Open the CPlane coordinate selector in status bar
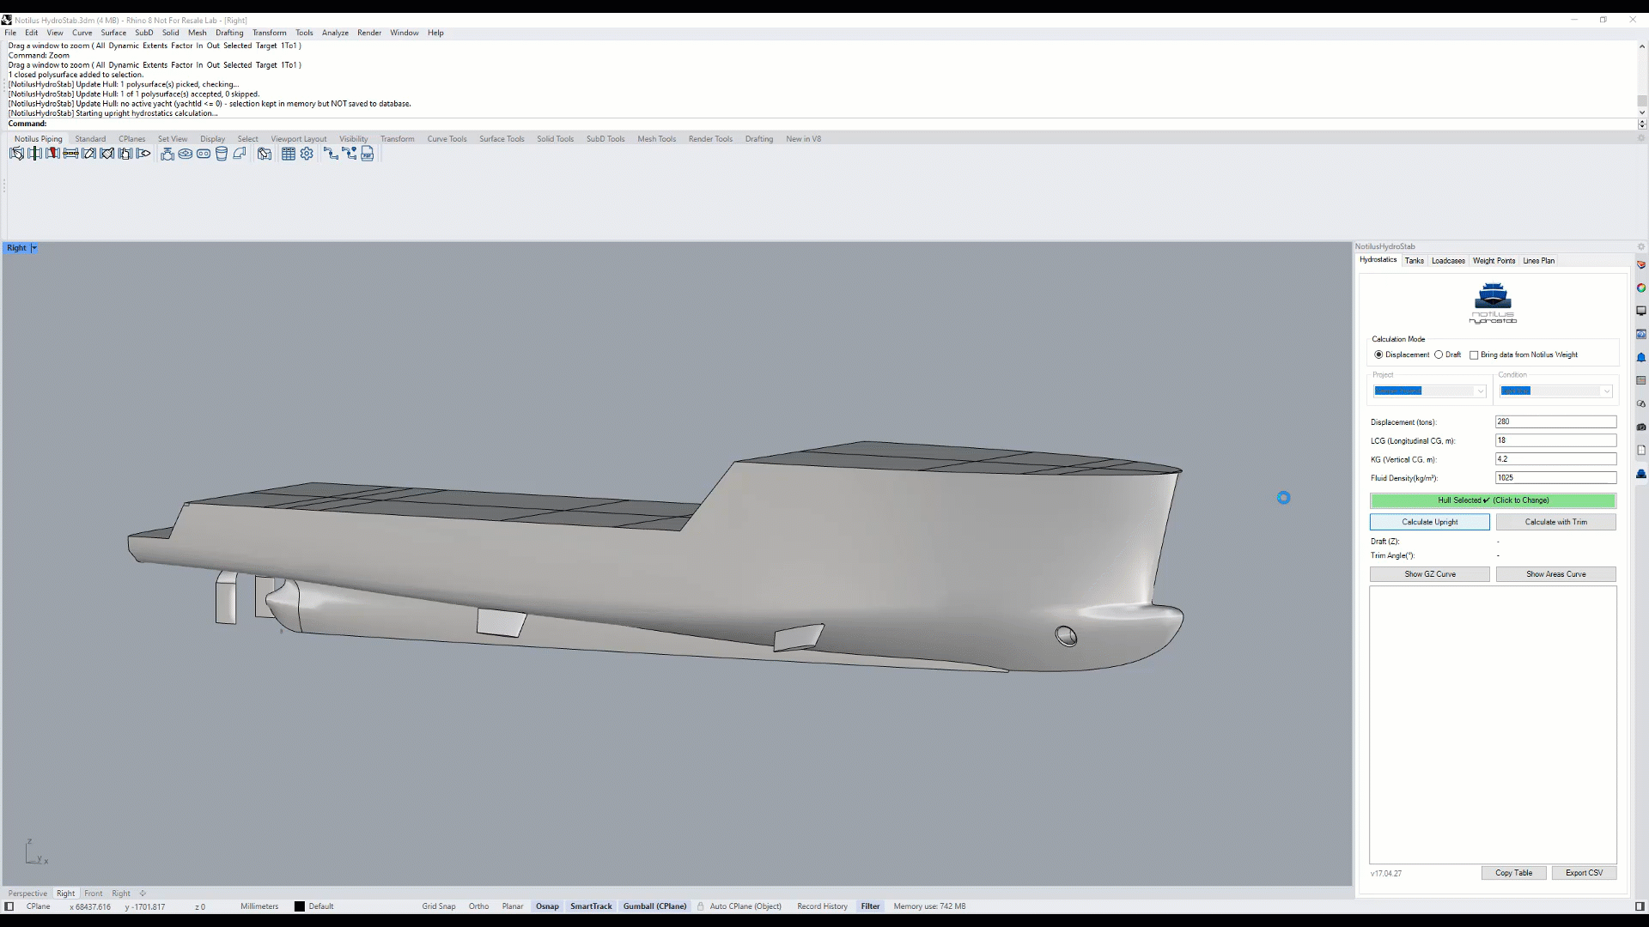This screenshot has height=927, width=1649. click(x=38, y=906)
